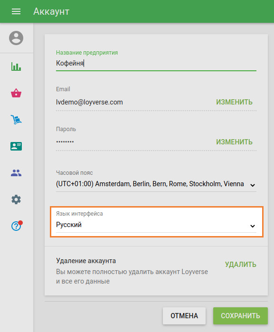Open the customers people icon
The width and height of the screenshot is (274, 332).
16,173
